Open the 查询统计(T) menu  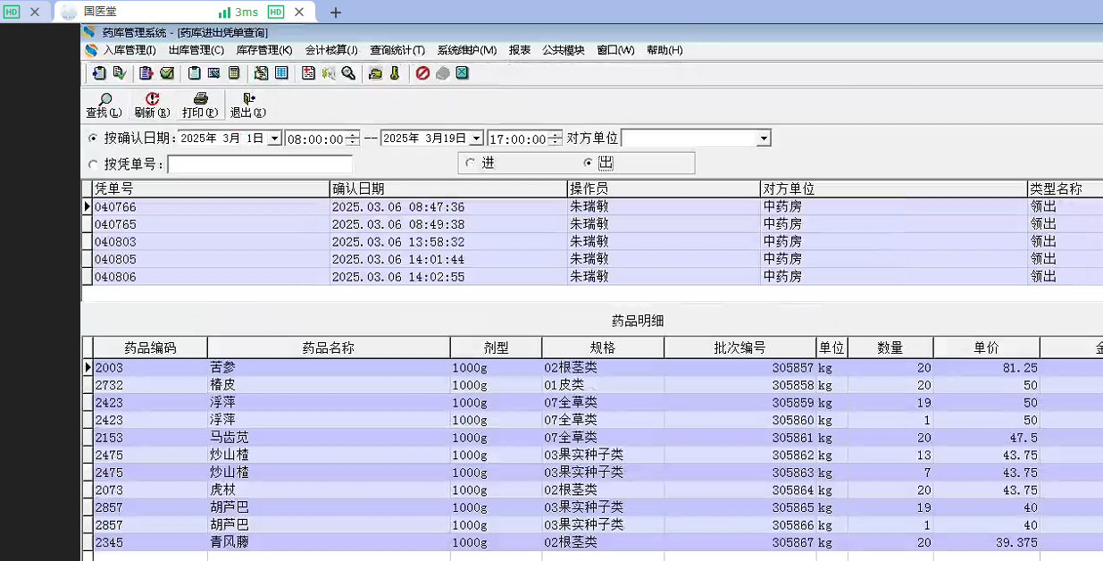click(397, 50)
